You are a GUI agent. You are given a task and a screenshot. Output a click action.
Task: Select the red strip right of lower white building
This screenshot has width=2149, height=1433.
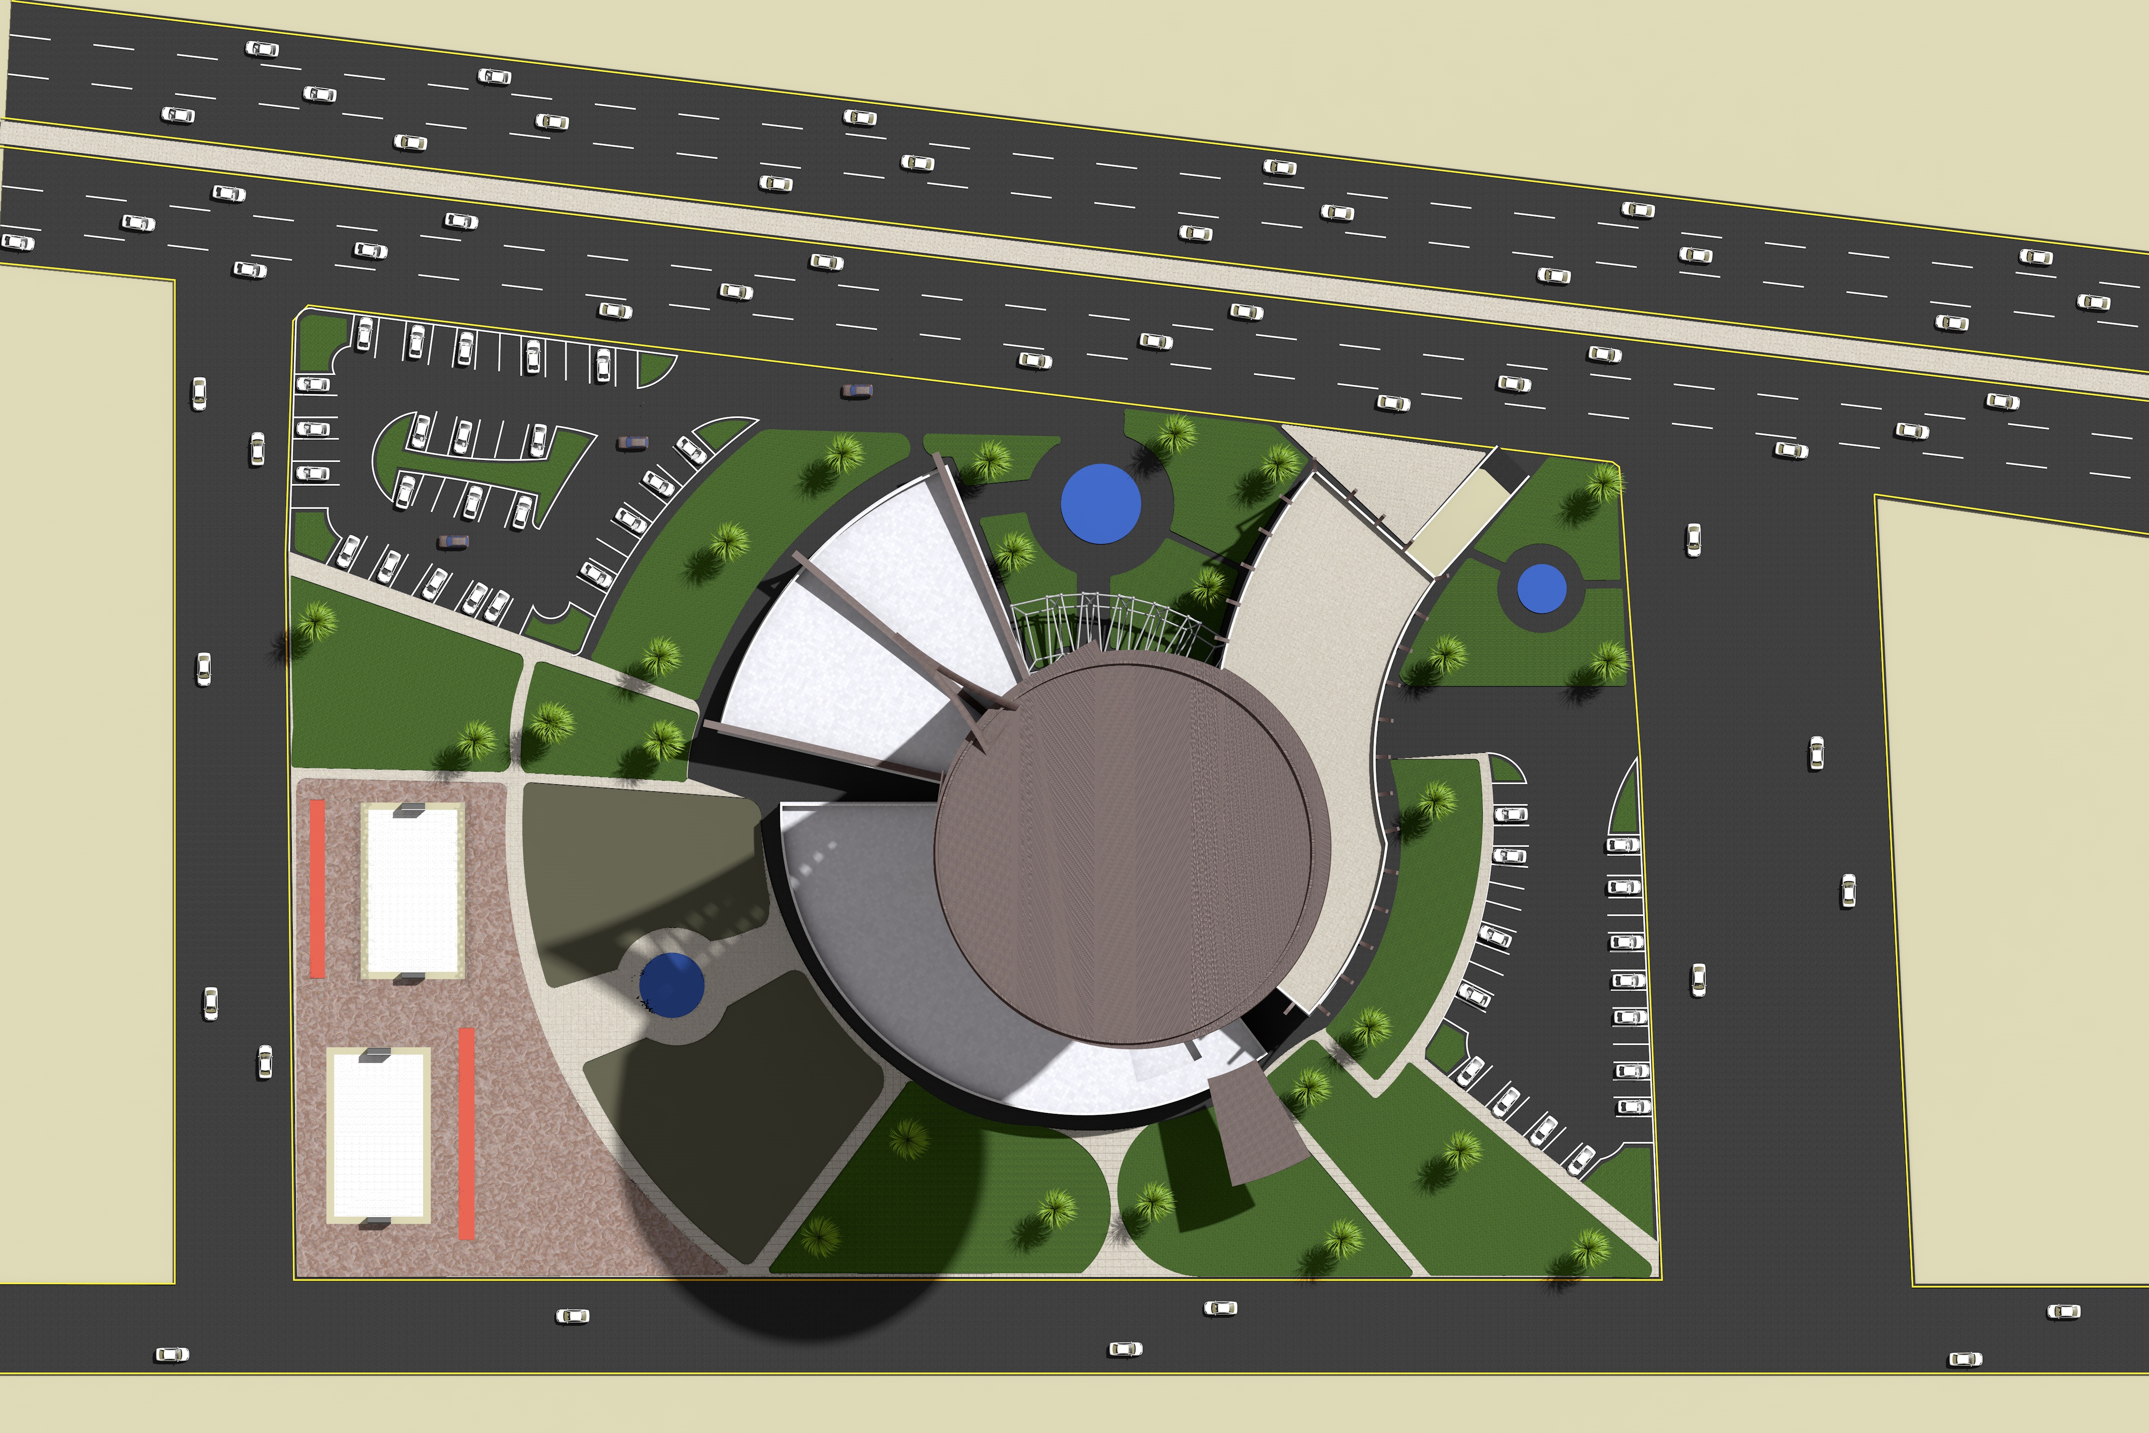point(466,1133)
